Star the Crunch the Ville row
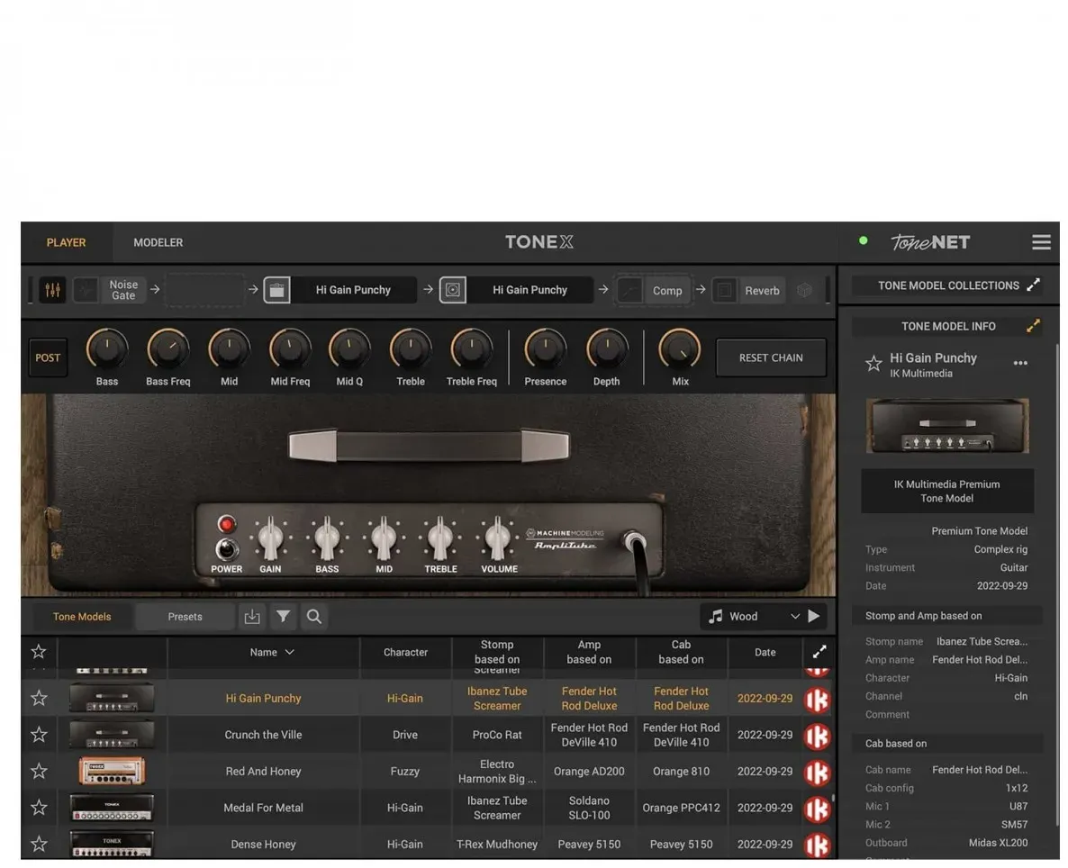 (x=39, y=735)
